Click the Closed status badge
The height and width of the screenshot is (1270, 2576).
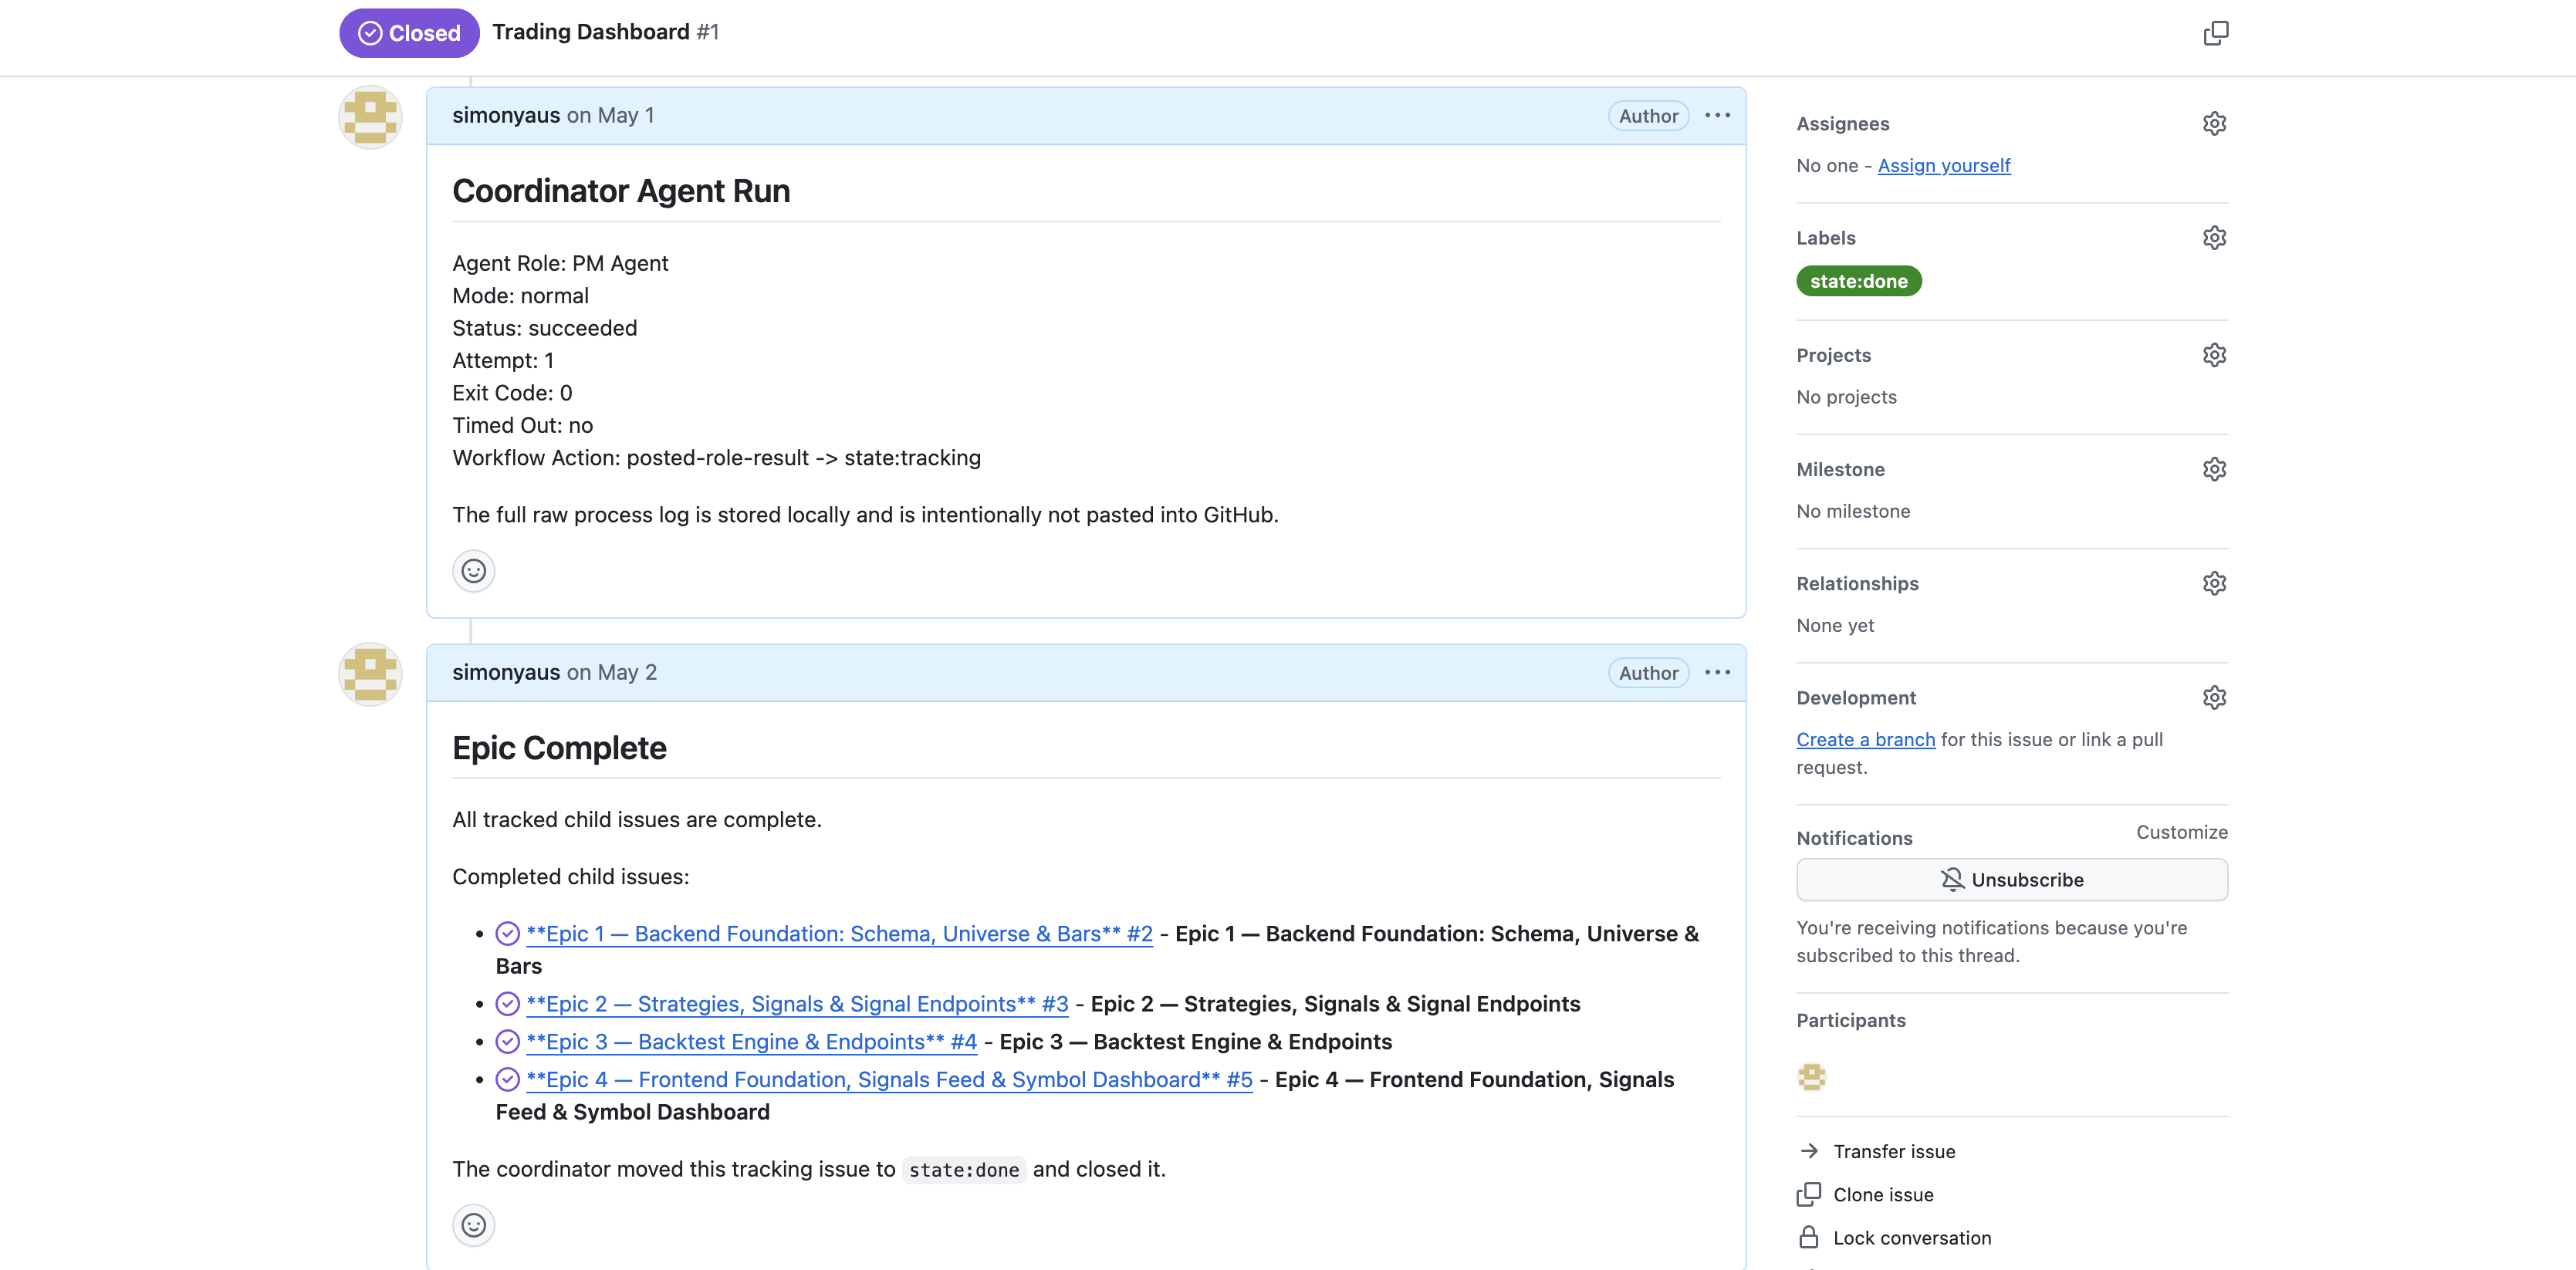409,33
